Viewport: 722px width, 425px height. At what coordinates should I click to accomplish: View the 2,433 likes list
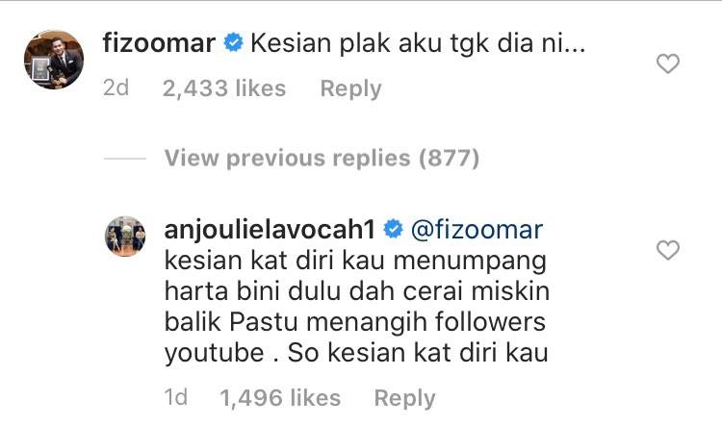(x=224, y=88)
